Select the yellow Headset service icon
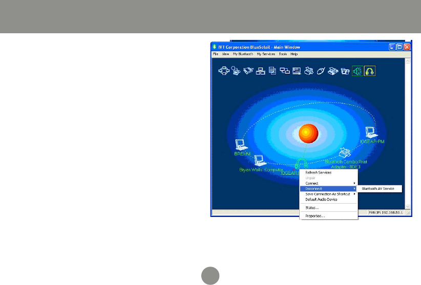This screenshot has height=285, width=421. (370, 71)
